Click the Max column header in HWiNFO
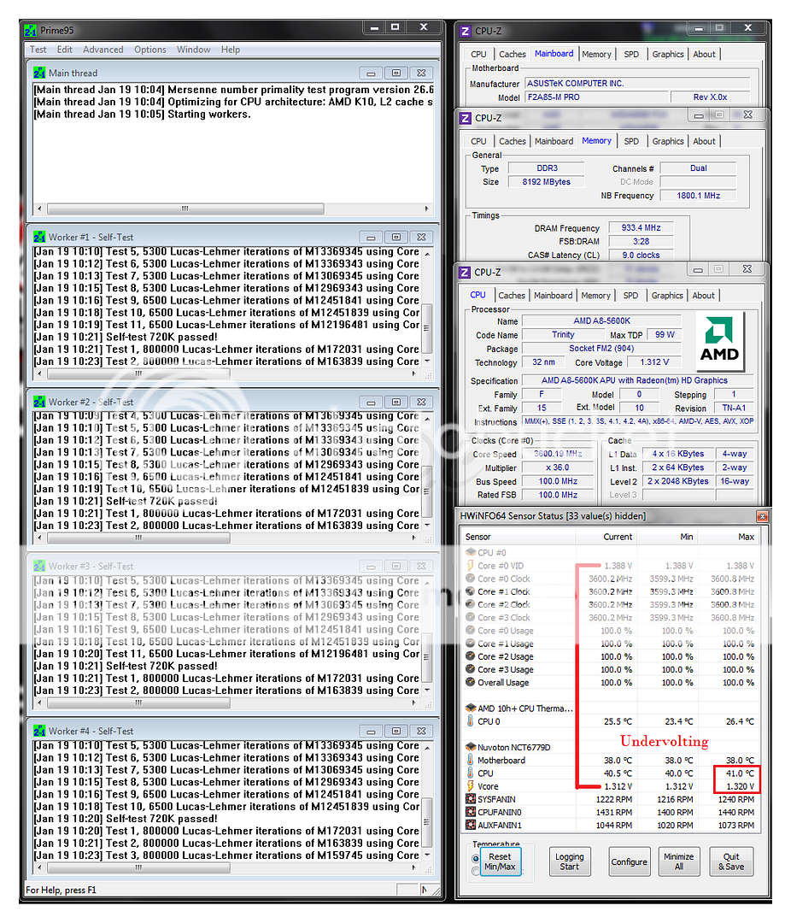Image resolution: width=791 pixels, height=923 pixels. 746,537
